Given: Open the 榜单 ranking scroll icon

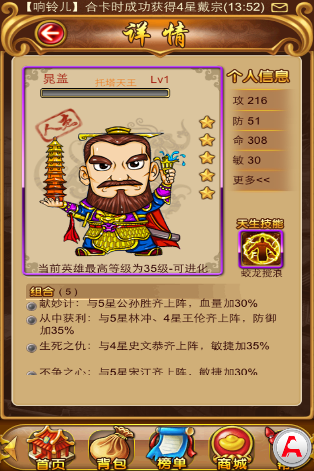Looking at the screenshot, I should pyautogui.click(x=172, y=448).
